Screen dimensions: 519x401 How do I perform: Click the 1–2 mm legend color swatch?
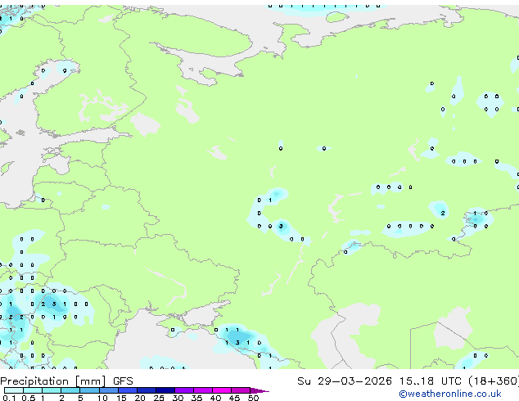pos(52,390)
